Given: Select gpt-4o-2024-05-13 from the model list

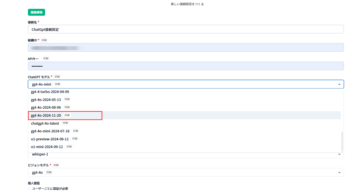Looking at the screenshot, I should pos(184,100).
